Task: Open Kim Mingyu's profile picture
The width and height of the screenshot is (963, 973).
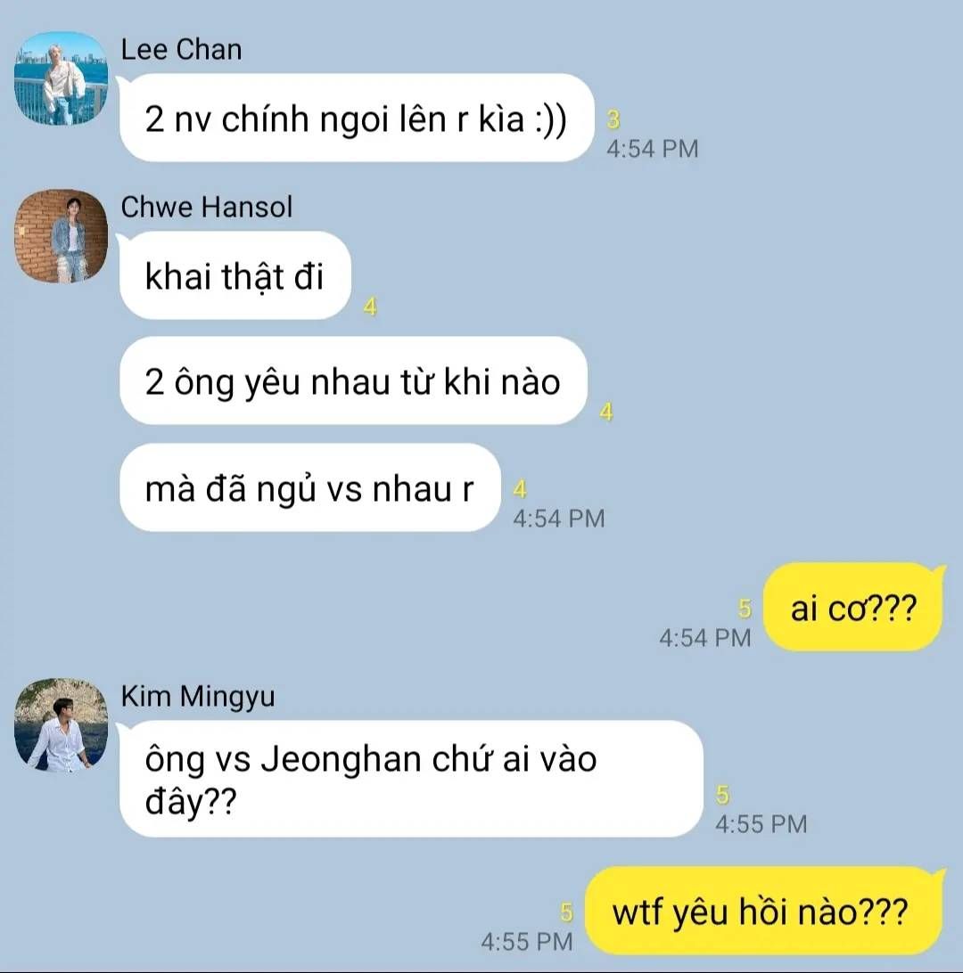Action: point(61,725)
